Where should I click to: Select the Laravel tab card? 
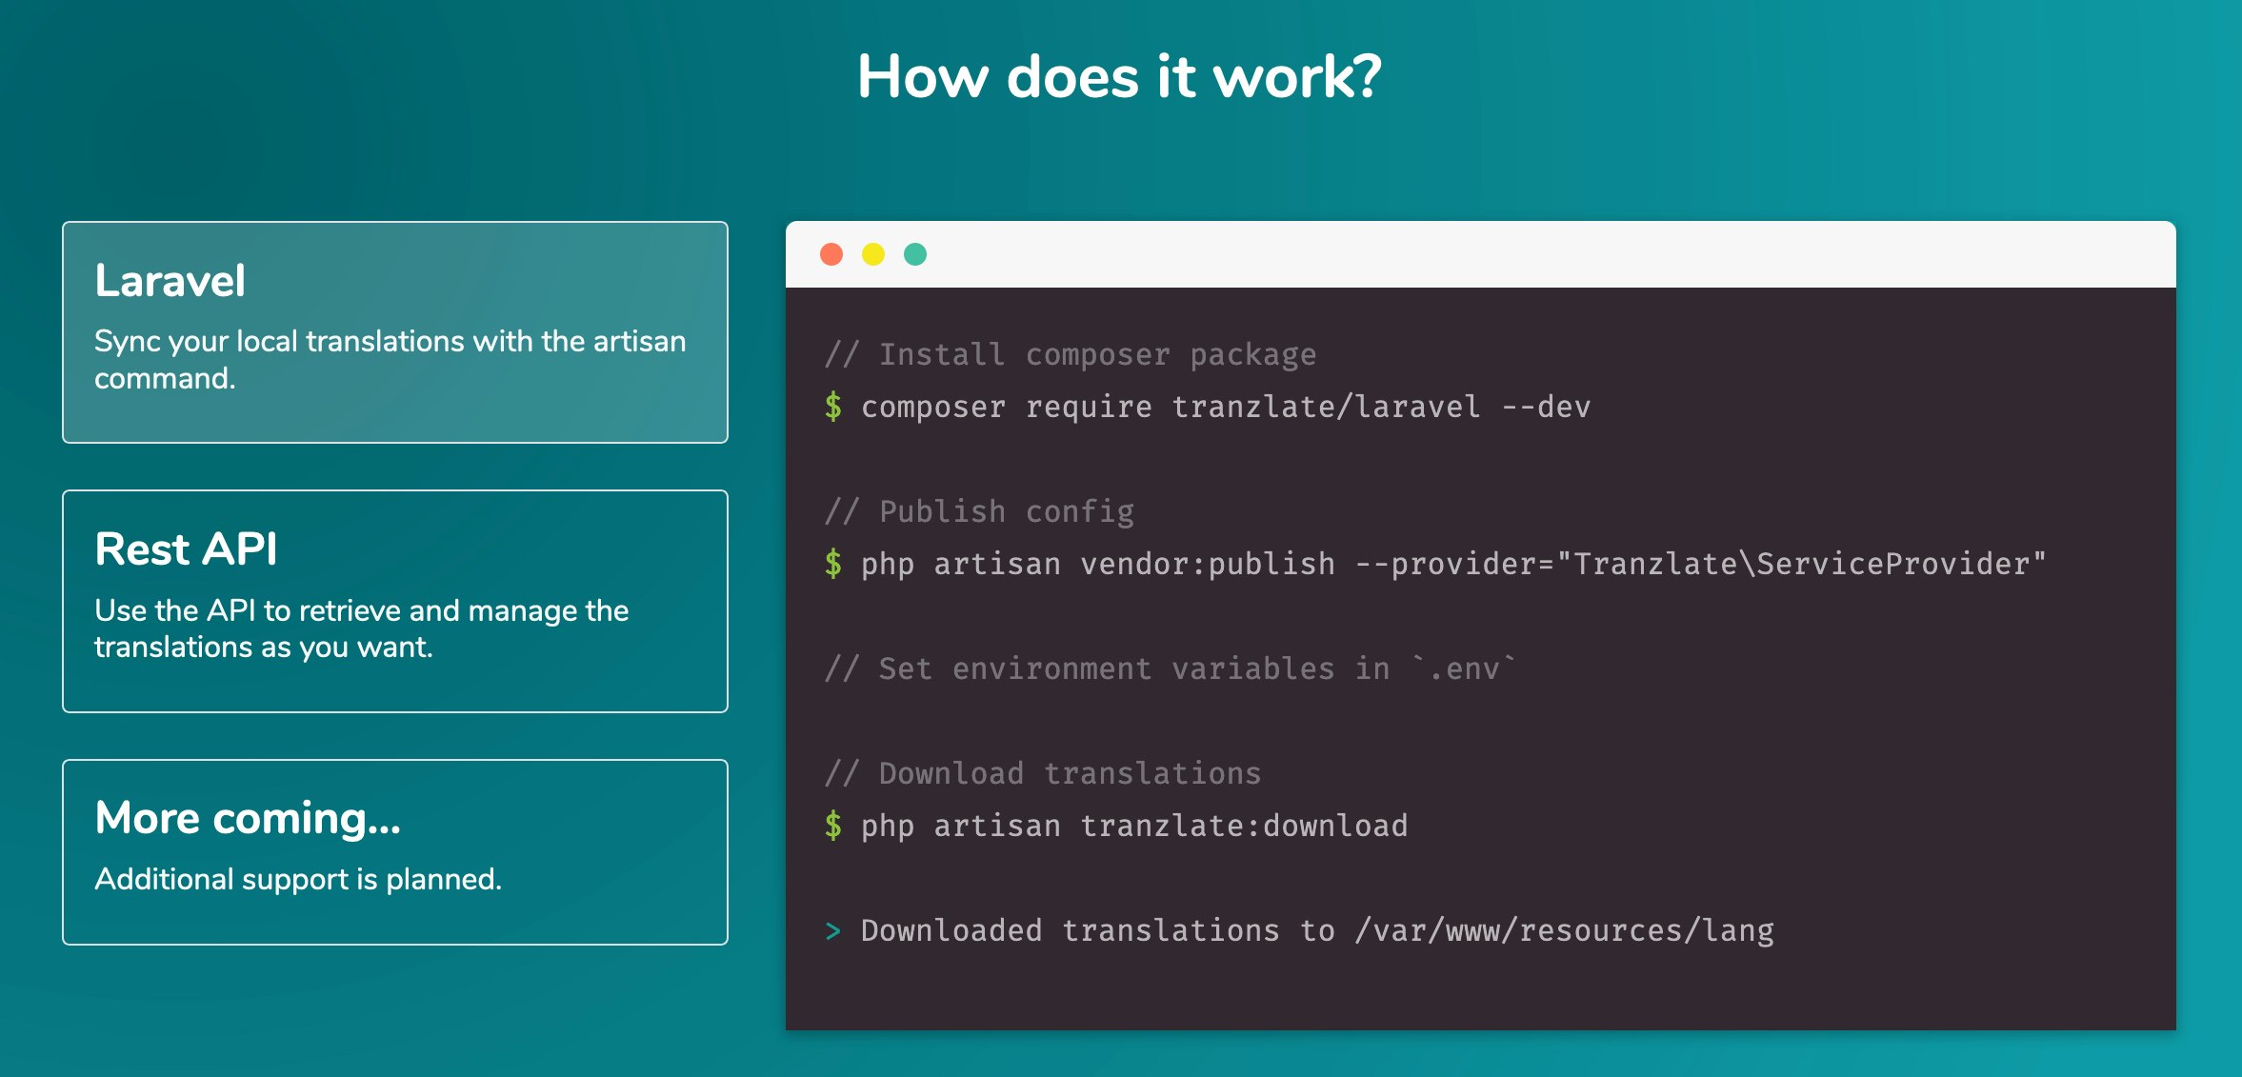(x=395, y=332)
